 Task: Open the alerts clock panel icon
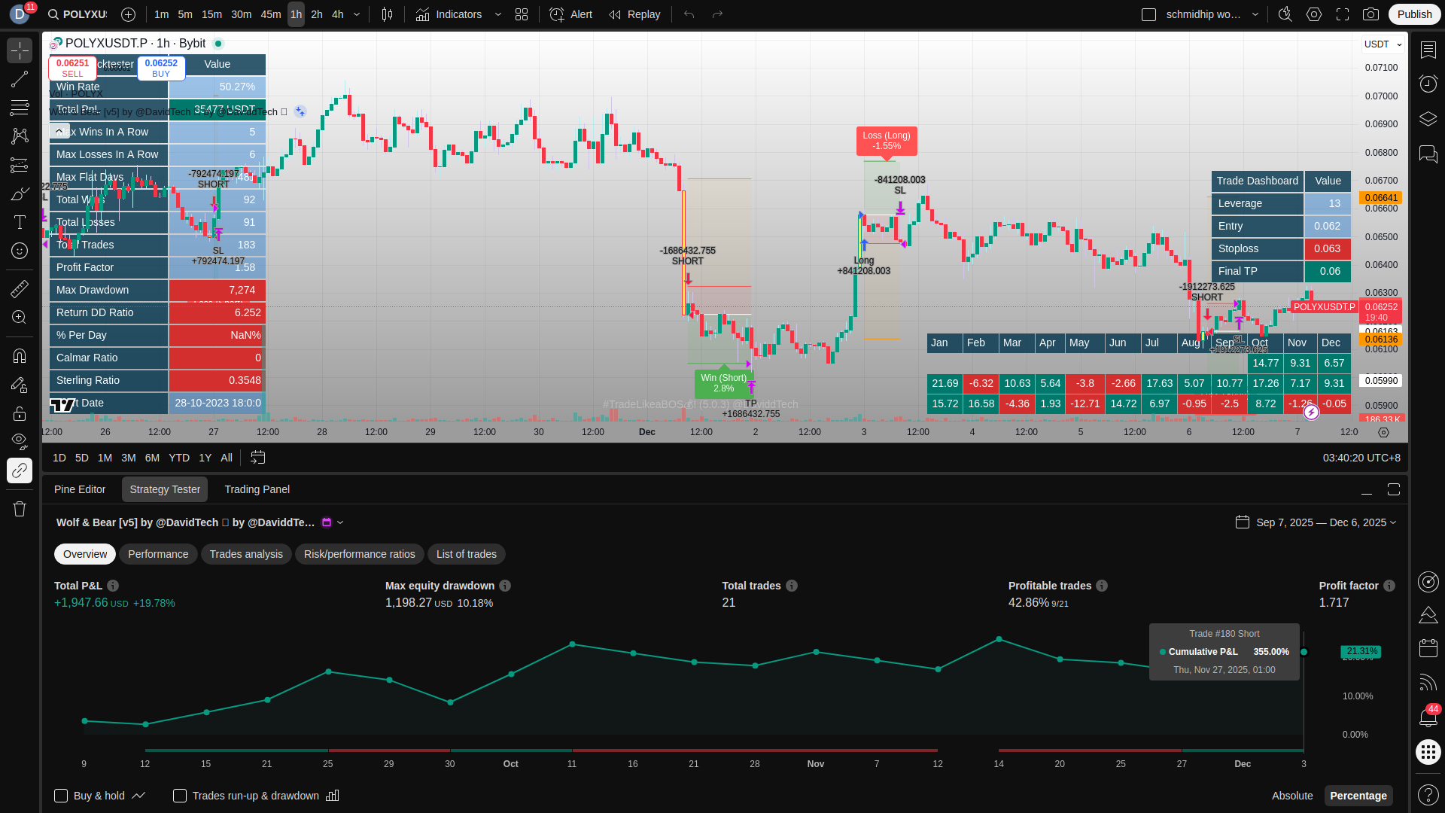[1428, 84]
